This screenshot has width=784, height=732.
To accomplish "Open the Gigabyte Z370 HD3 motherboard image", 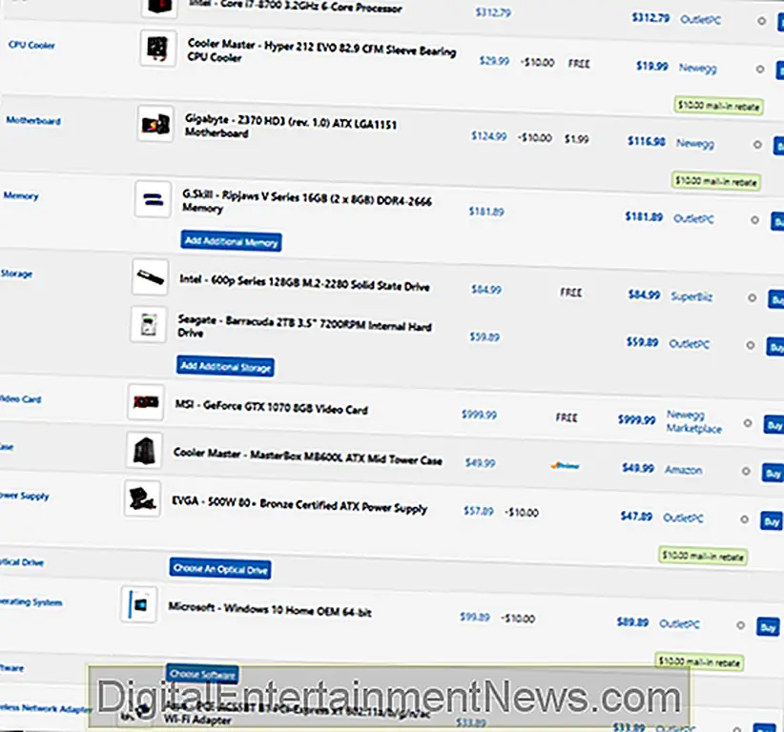I will tap(155, 124).
